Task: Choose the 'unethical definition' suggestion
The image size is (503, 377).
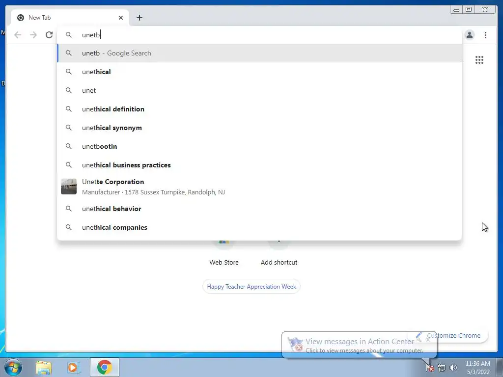Action: (259, 109)
